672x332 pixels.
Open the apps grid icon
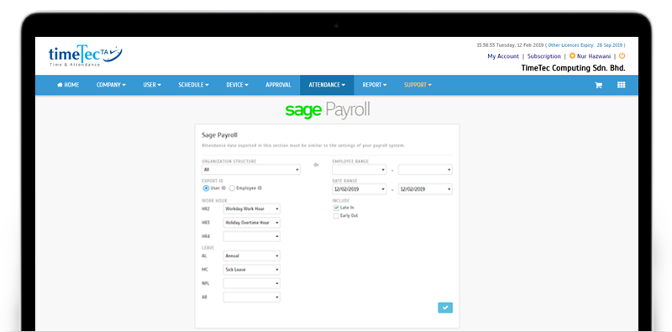(621, 85)
